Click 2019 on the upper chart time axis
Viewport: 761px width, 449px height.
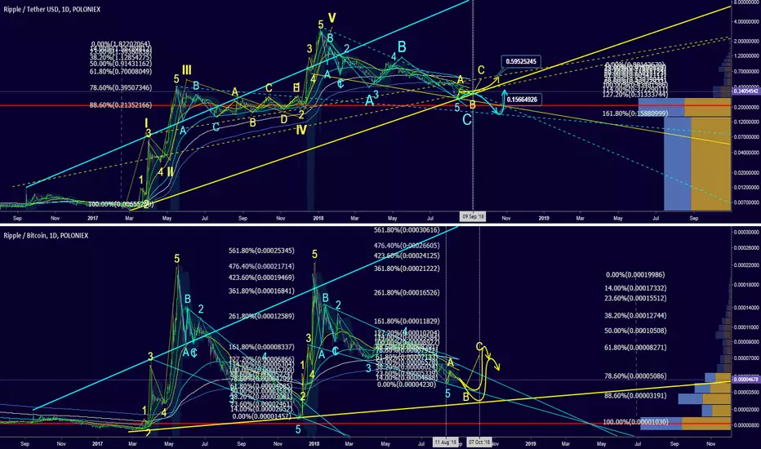(544, 219)
